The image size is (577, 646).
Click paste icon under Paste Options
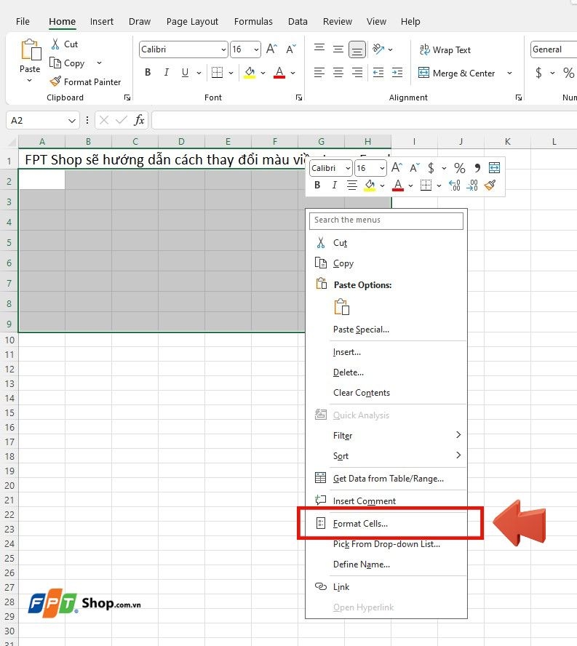tap(342, 307)
